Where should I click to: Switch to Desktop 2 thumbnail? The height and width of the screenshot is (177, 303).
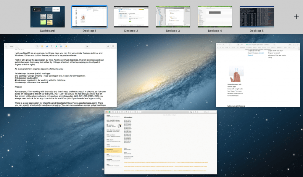[x=131, y=17]
